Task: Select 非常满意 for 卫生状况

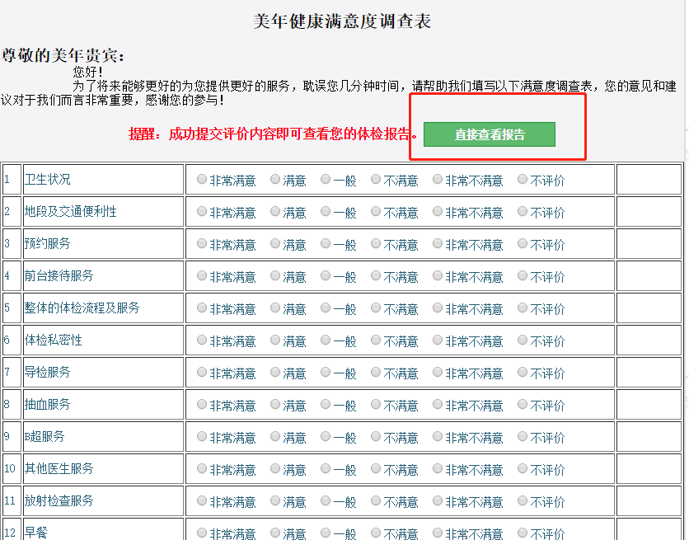Action: pos(200,180)
